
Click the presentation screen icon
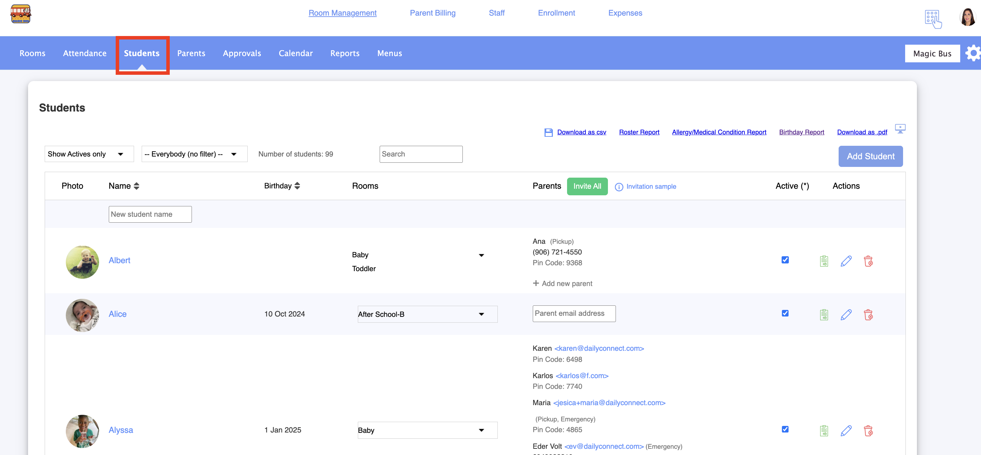[900, 128]
